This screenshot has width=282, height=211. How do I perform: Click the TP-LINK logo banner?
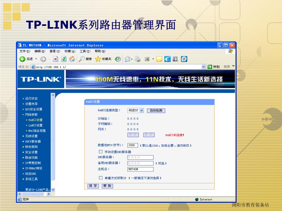[x=41, y=79]
